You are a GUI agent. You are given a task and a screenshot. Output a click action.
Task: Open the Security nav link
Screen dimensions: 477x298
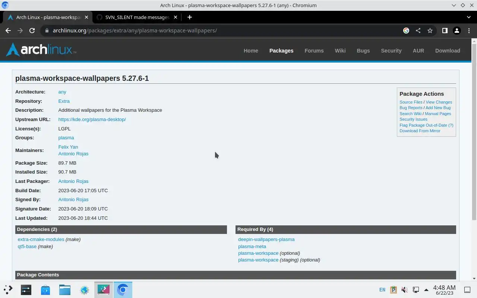(391, 51)
